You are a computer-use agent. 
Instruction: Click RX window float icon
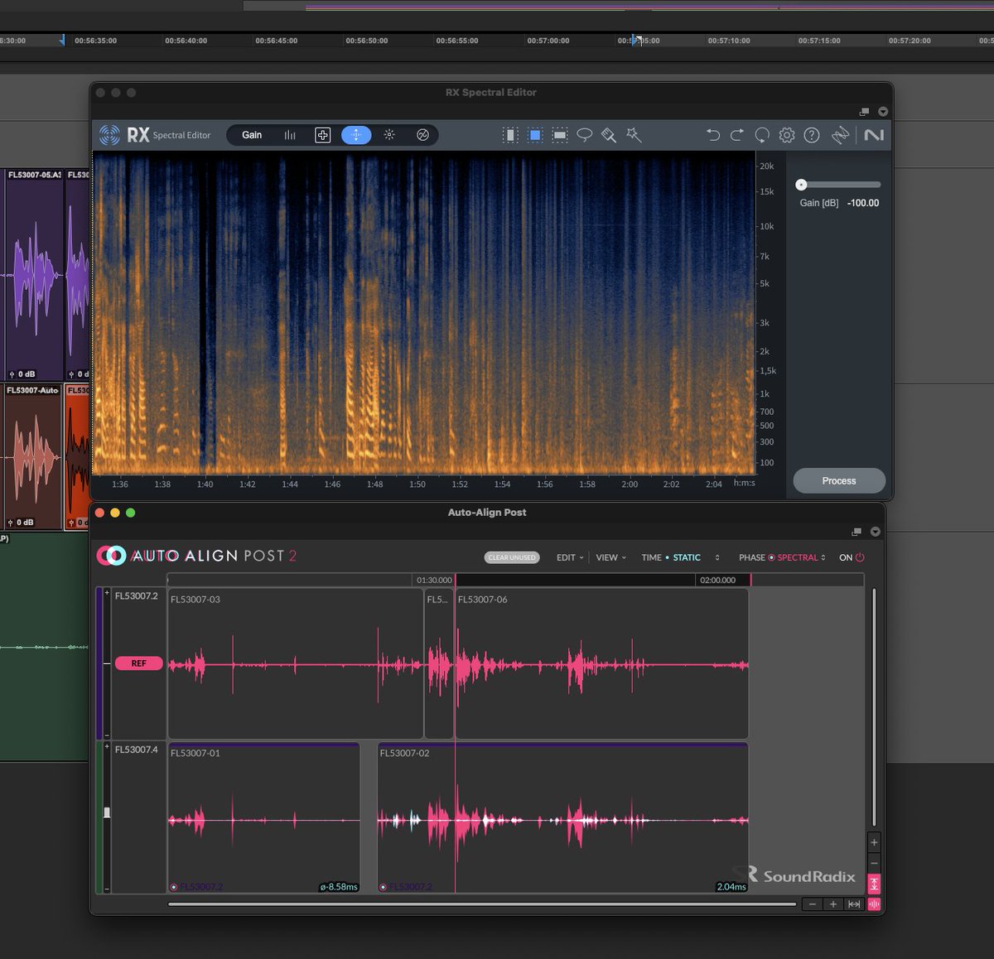[x=864, y=112]
